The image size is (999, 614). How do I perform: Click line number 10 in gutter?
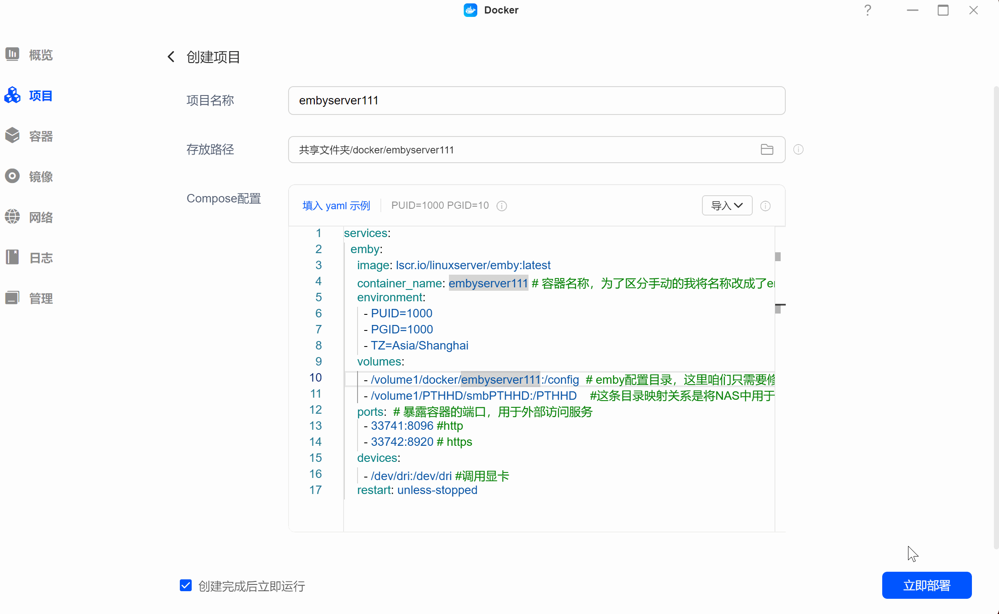coord(315,377)
